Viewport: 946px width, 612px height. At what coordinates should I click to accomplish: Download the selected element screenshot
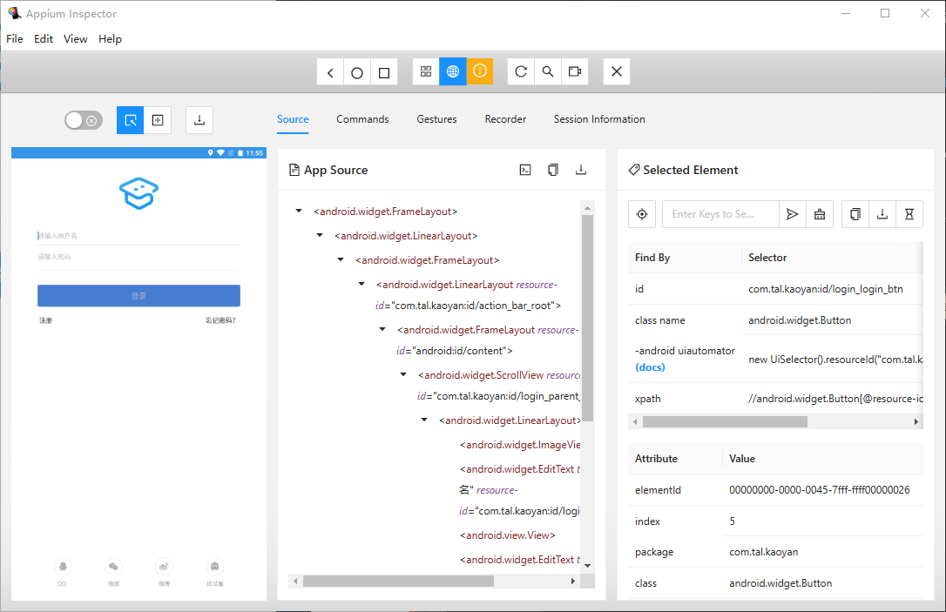pos(882,214)
